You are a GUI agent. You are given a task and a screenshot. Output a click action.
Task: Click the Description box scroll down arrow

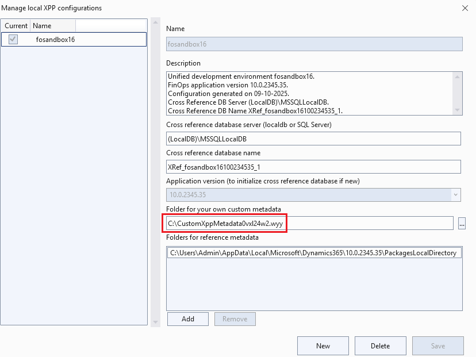[x=457, y=110]
